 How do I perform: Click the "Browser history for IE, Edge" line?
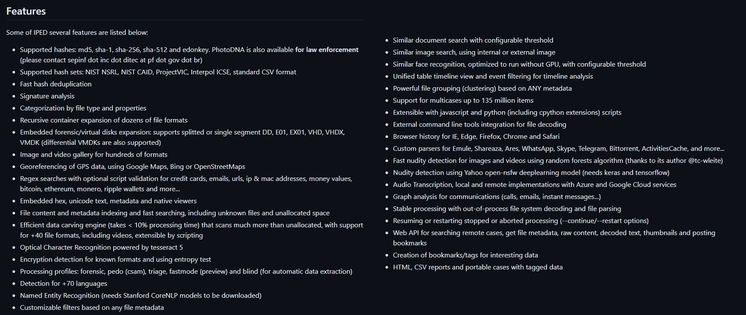point(476,137)
